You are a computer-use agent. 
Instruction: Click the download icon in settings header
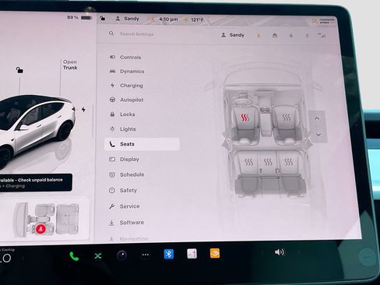click(x=259, y=35)
